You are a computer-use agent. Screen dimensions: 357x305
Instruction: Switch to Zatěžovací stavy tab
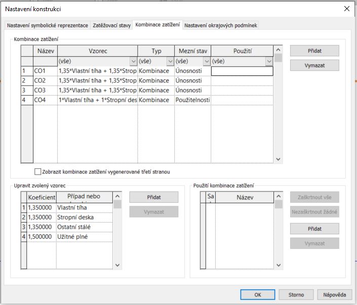(112, 25)
